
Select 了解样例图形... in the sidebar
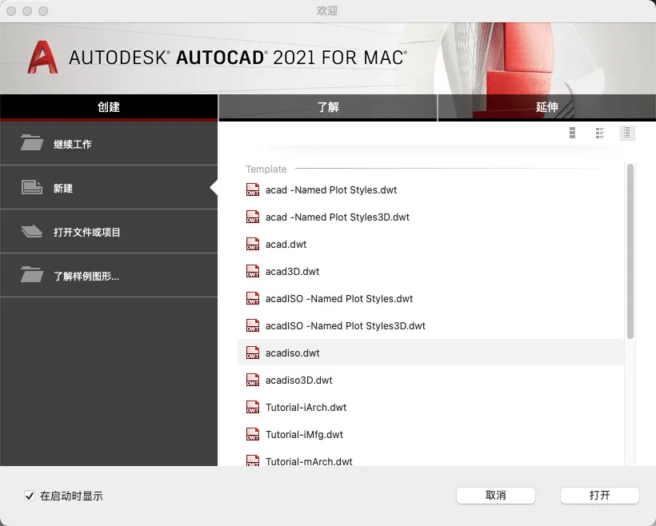[x=109, y=276]
